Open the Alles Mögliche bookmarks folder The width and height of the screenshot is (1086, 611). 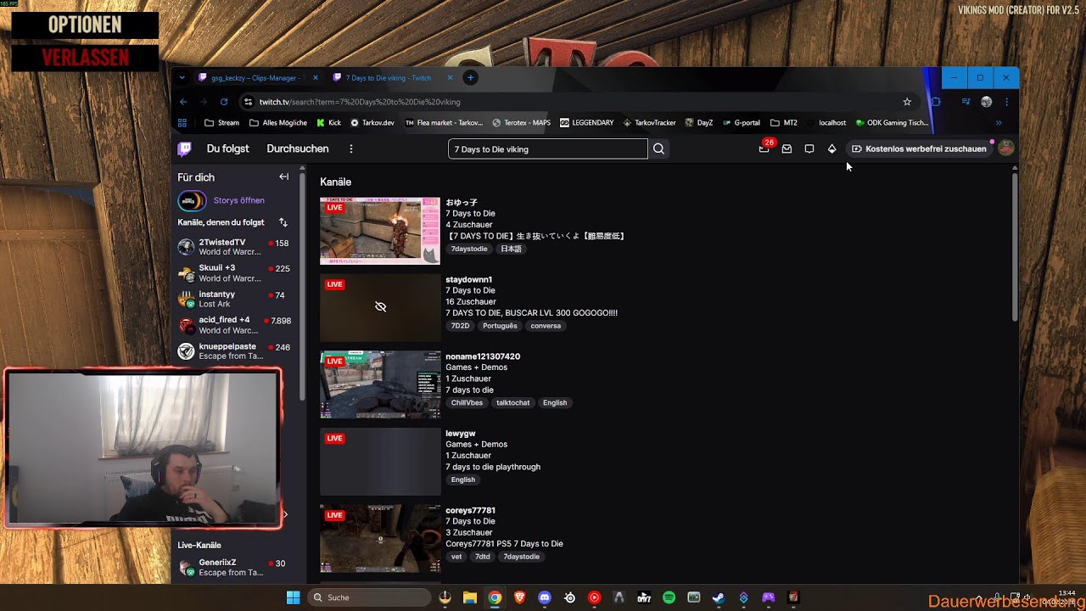[278, 123]
